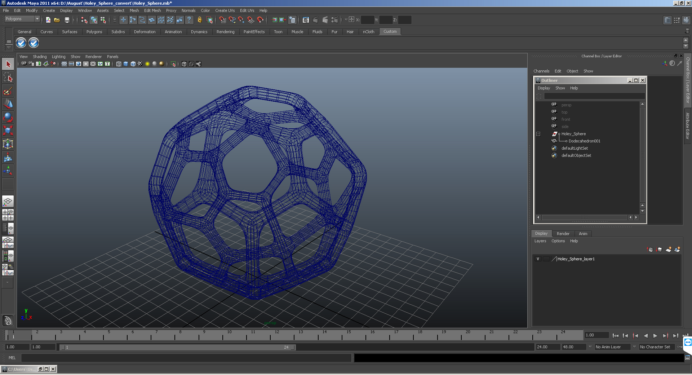Image resolution: width=692 pixels, height=375 pixels.
Task: Switch to Render layer tab
Action: [x=563, y=234]
